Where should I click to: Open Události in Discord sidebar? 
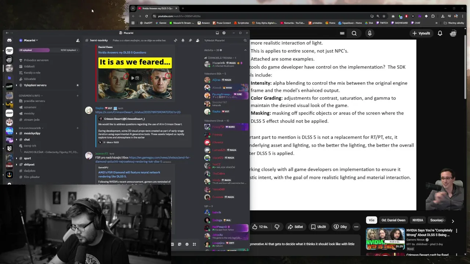coord(29,66)
